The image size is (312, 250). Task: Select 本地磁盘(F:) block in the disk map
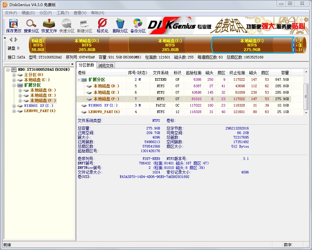pyautogui.click(x=252, y=45)
